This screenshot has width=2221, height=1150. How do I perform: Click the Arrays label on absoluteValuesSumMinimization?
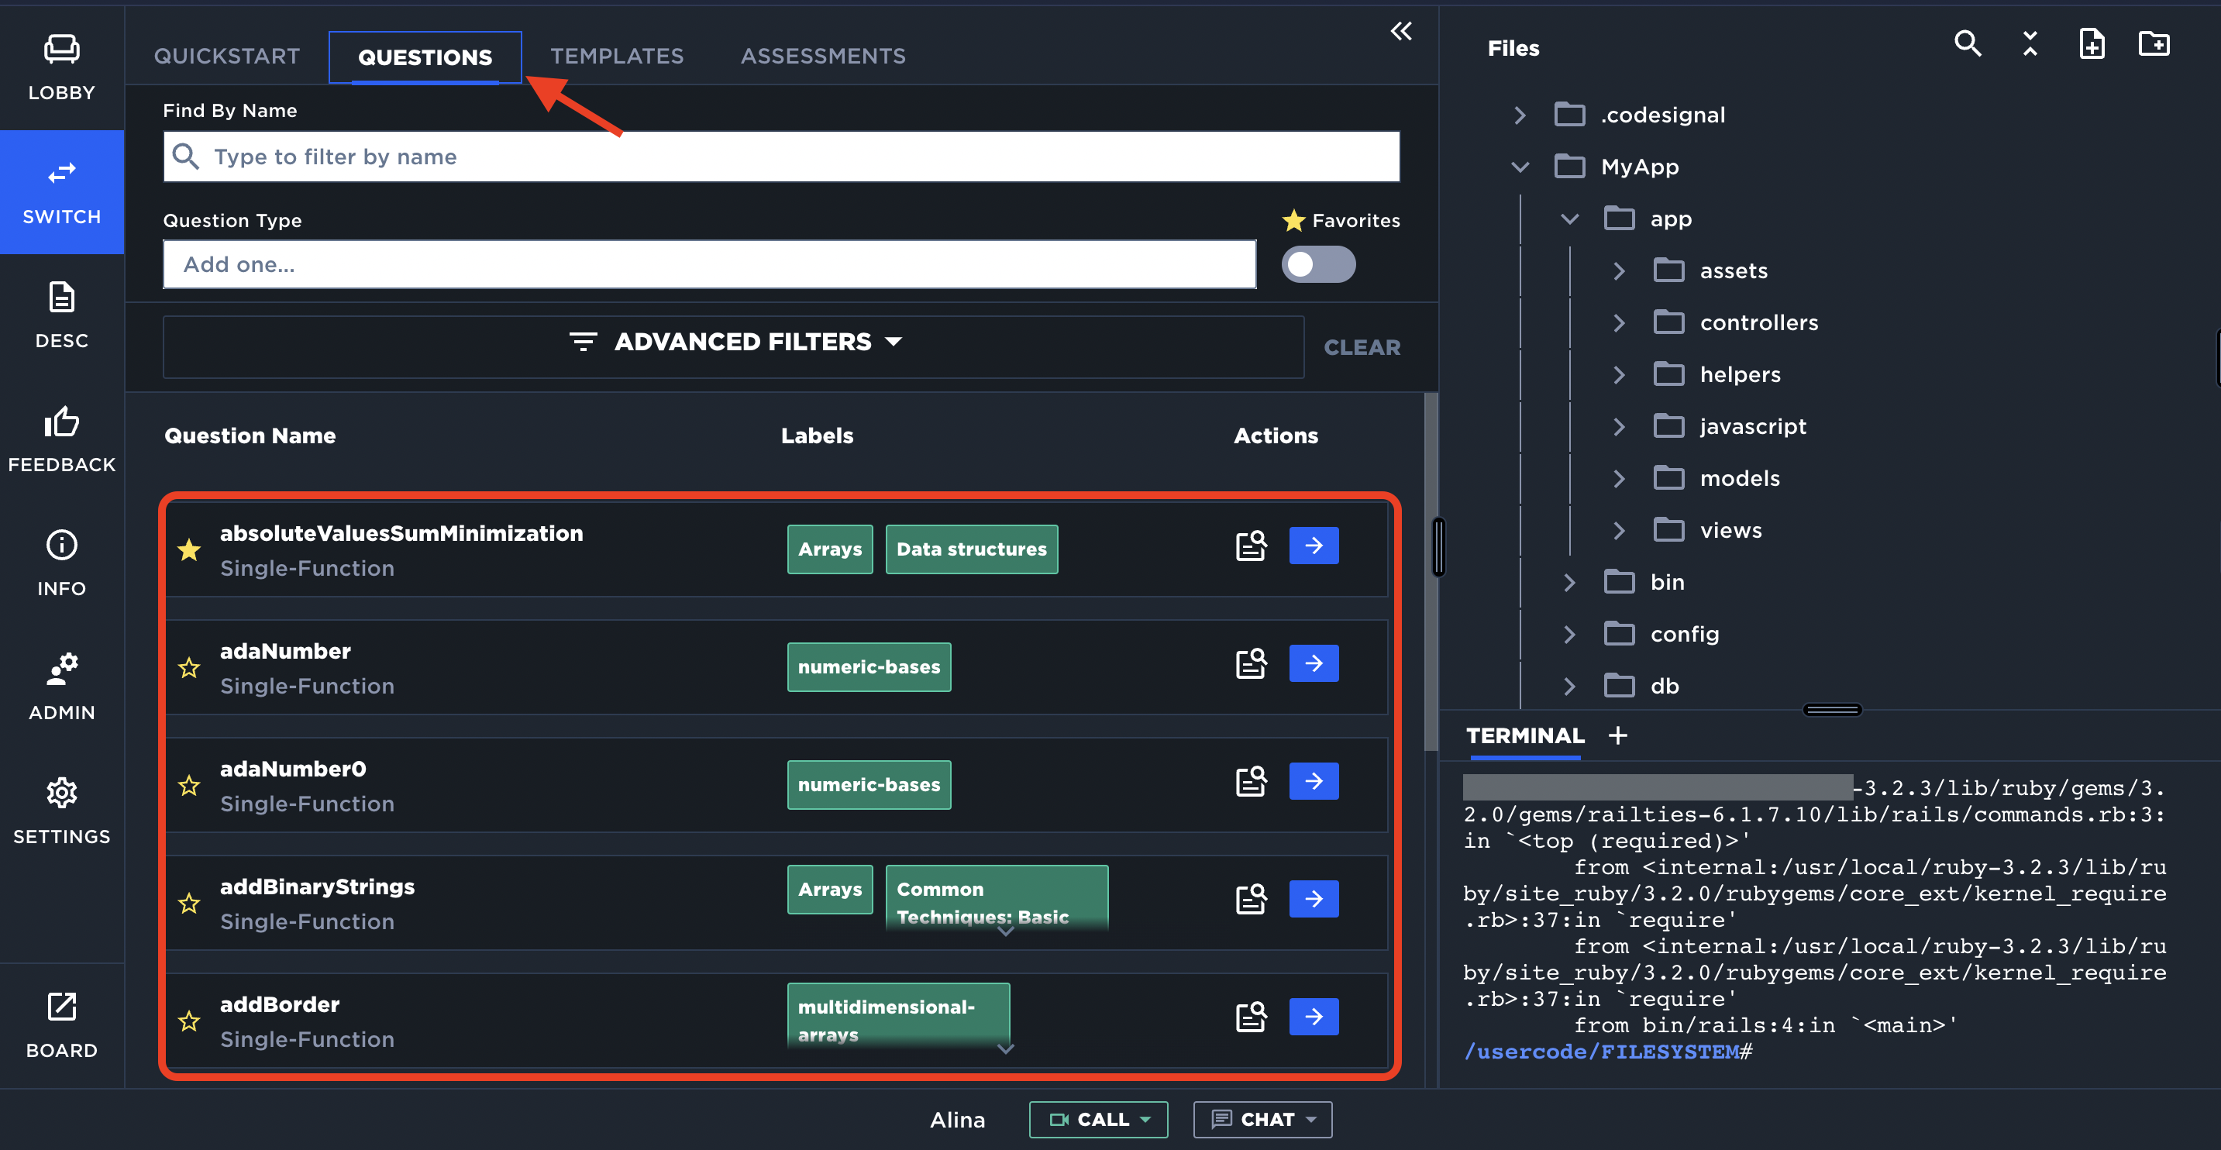pos(829,549)
